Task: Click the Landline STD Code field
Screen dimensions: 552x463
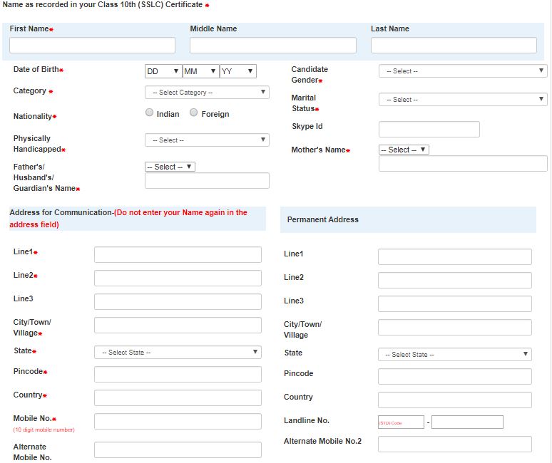Action: [x=401, y=422]
